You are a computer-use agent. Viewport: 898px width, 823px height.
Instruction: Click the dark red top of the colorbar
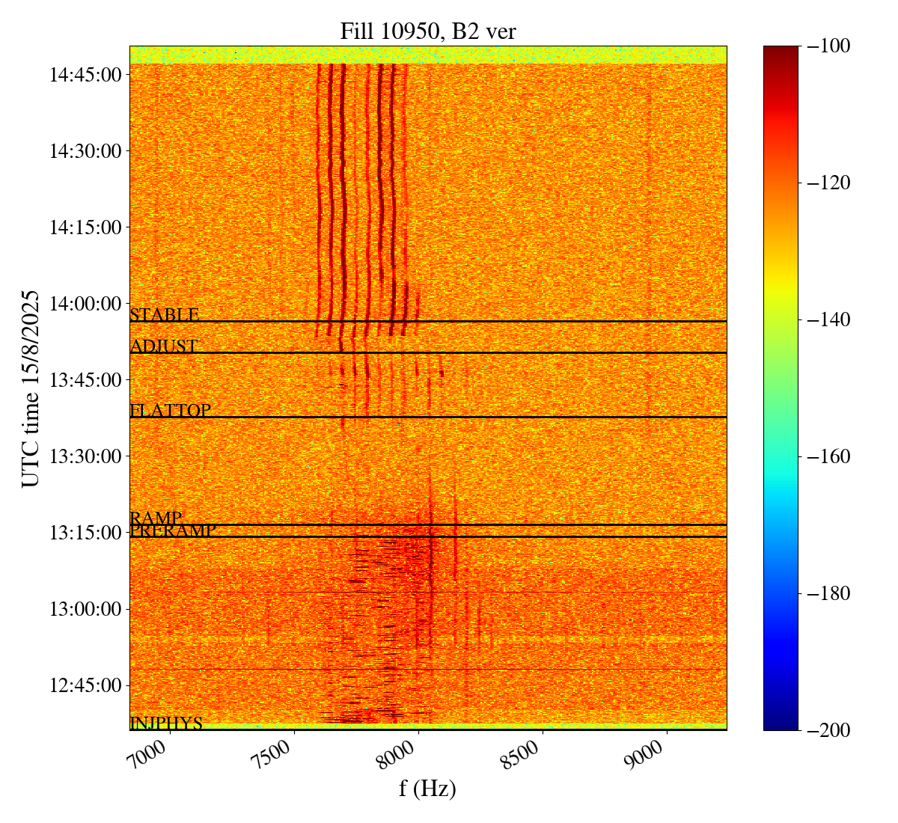[781, 51]
